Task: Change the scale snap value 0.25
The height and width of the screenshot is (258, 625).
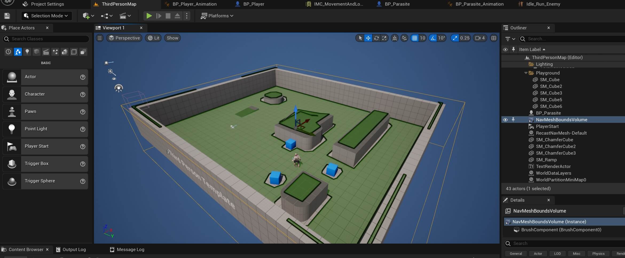Action: [x=465, y=38]
